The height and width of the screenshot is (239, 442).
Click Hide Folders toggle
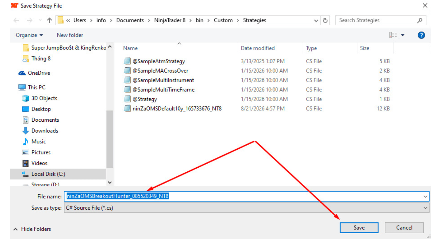click(x=32, y=229)
